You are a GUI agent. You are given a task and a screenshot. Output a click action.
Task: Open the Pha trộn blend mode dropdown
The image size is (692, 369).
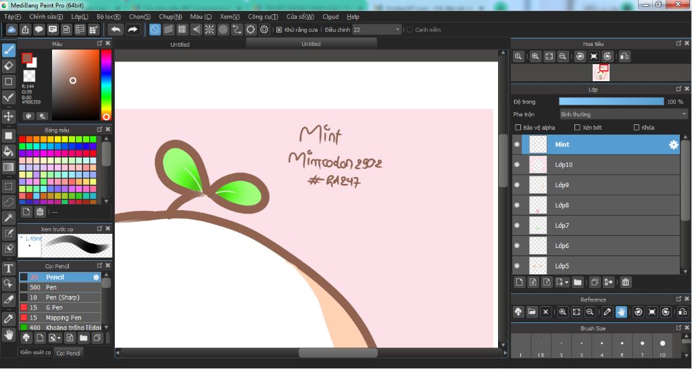coord(622,114)
